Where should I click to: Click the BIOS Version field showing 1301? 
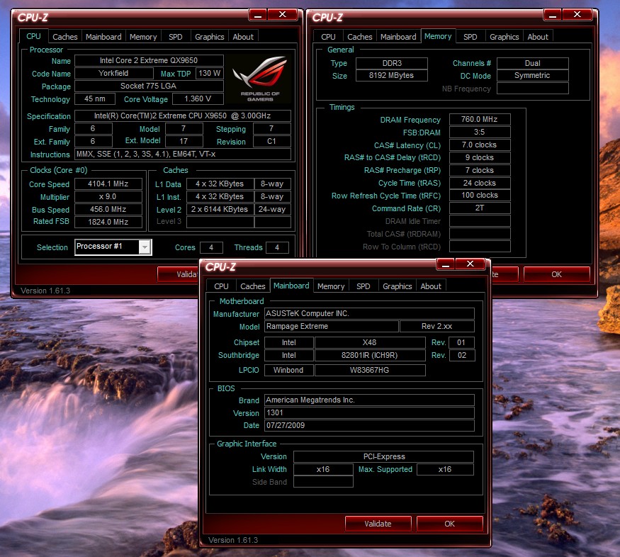point(369,412)
